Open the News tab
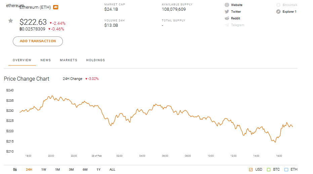The image size is (313, 174). pos(46,60)
